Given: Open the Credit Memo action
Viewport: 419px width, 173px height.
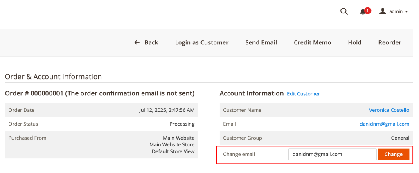Looking at the screenshot, I should tap(312, 42).
